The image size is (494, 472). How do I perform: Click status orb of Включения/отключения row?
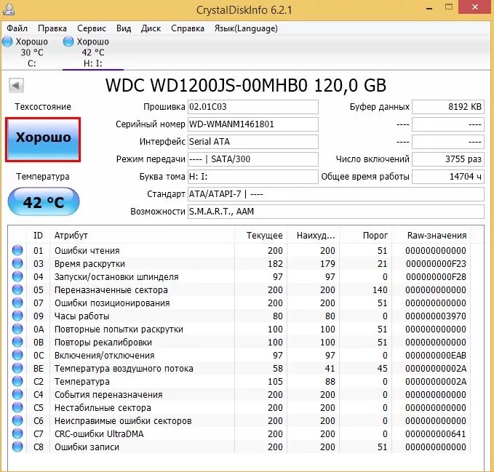click(x=17, y=355)
